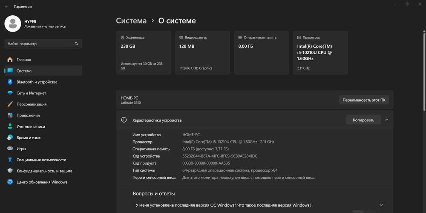Click the Центр обновления Windows update icon

tap(10, 182)
